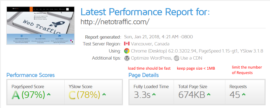Click green arrow beside PageSpeed score
The height and width of the screenshot is (108, 270).
click(x=49, y=94)
